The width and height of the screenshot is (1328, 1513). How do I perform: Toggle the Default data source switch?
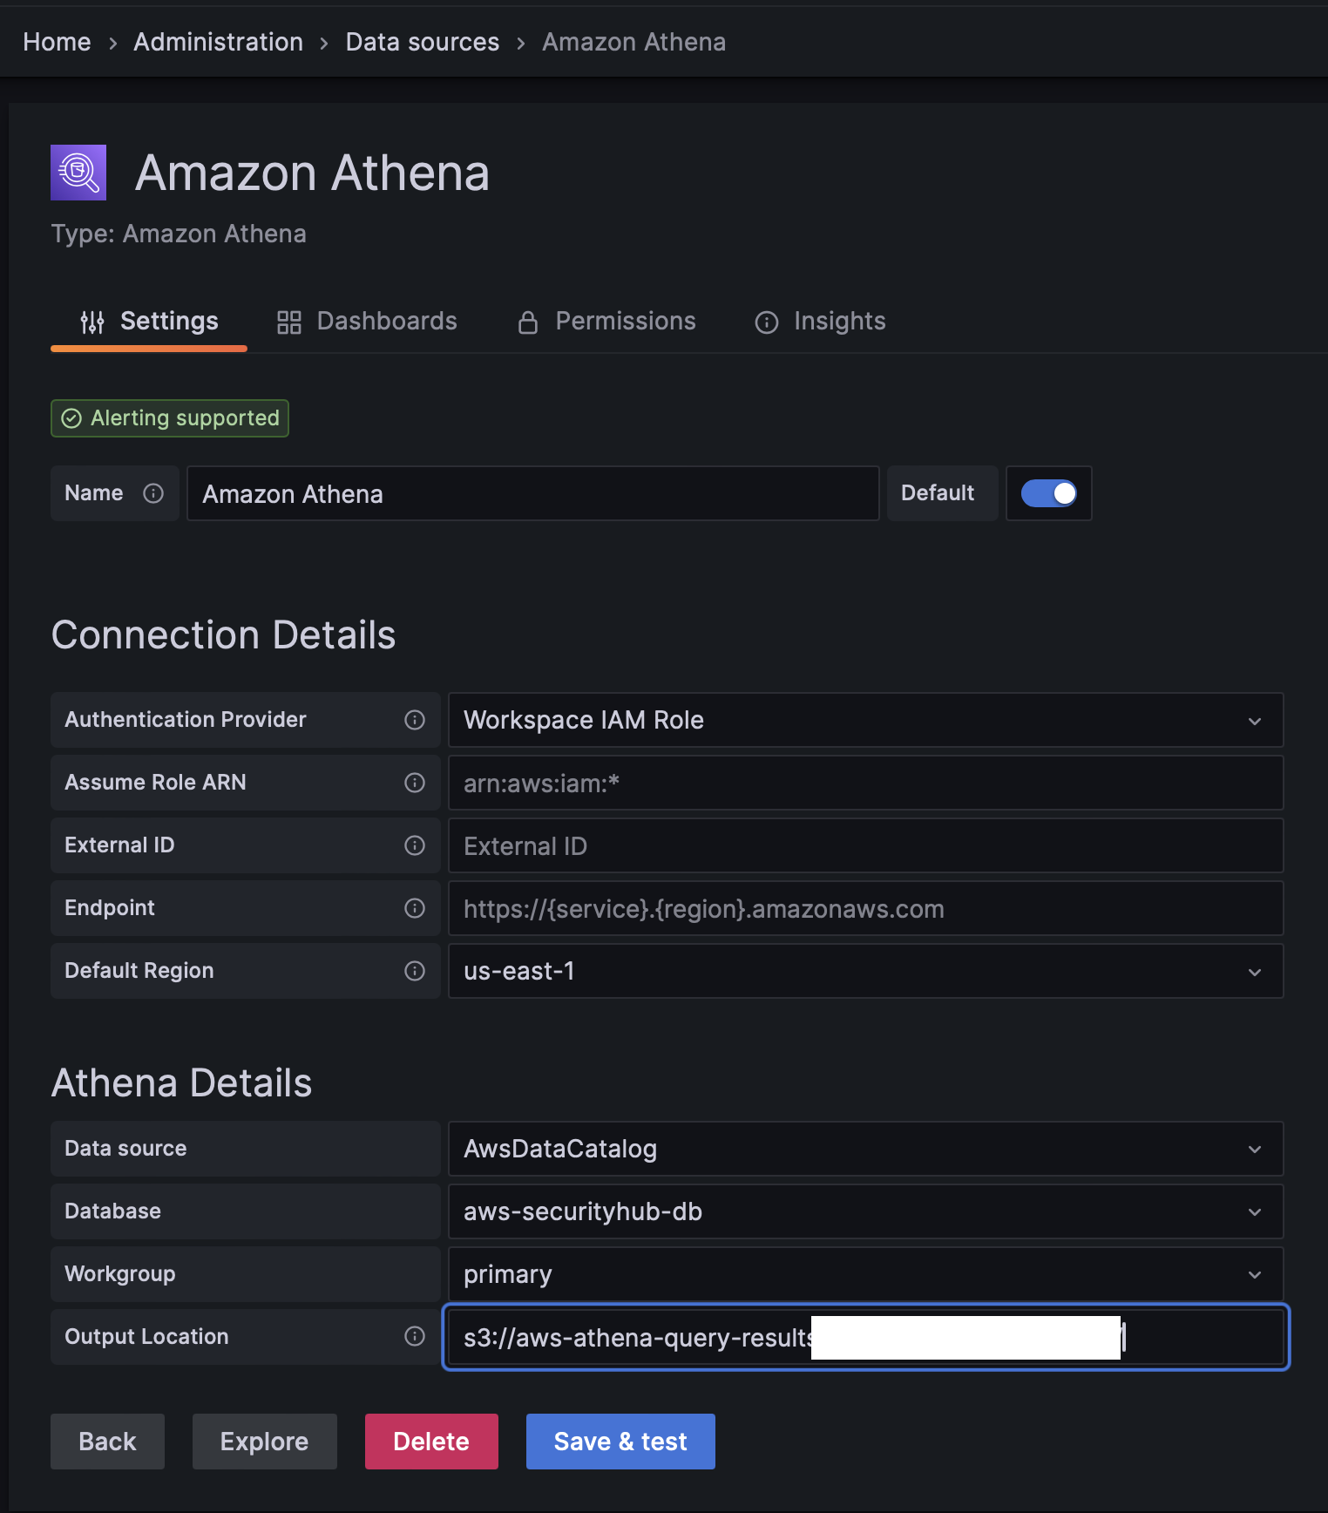coord(1049,493)
